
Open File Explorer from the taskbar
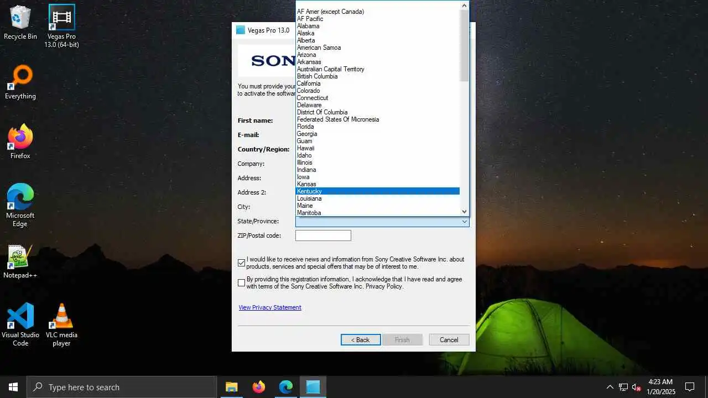pos(231,387)
